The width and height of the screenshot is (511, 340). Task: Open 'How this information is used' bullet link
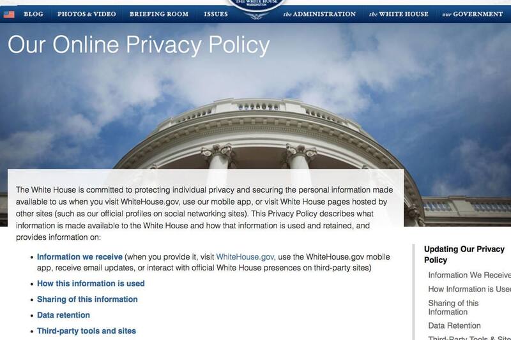click(x=91, y=283)
